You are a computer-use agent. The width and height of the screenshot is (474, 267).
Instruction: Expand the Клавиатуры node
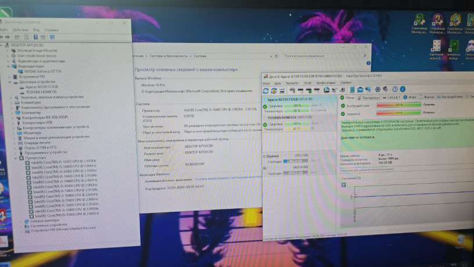[11, 102]
